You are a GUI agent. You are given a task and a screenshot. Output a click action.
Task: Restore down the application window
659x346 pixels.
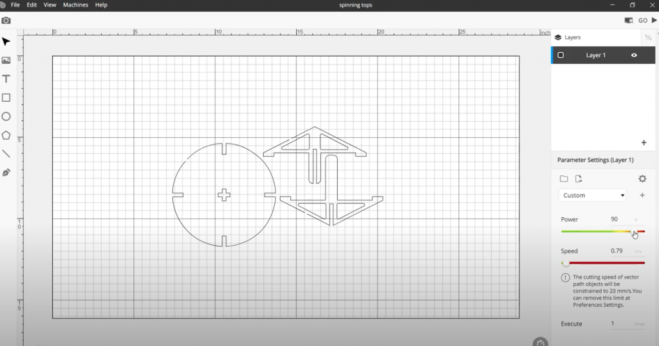coord(632,5)
